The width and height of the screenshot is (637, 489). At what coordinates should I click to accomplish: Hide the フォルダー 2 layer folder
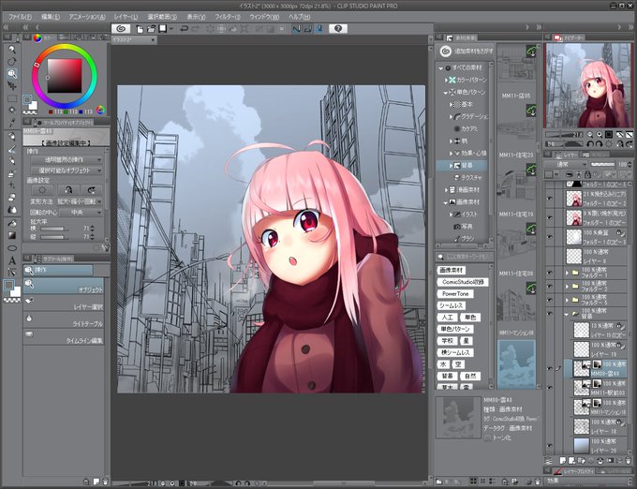550,287
